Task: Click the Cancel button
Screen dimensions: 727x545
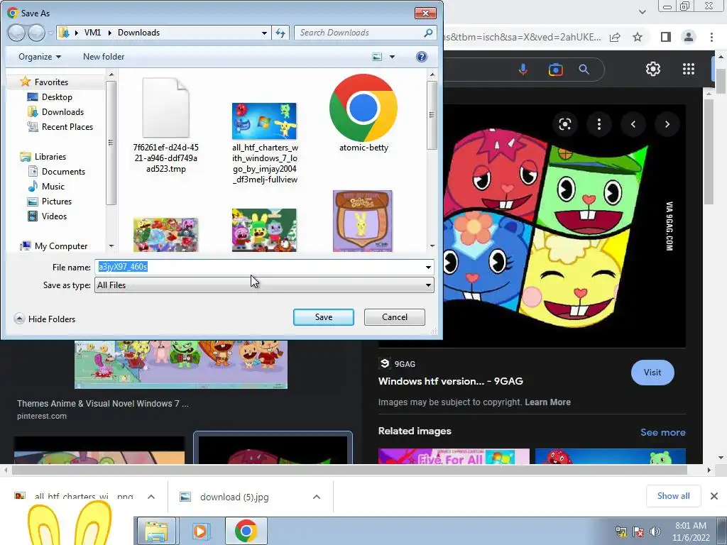Action: tap(395, 317)
